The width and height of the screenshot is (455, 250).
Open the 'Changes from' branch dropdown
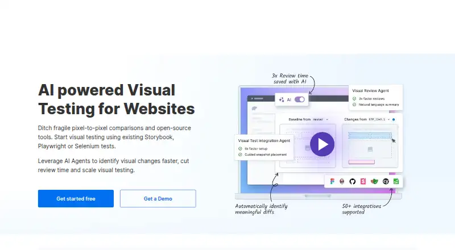click(379, 119)
